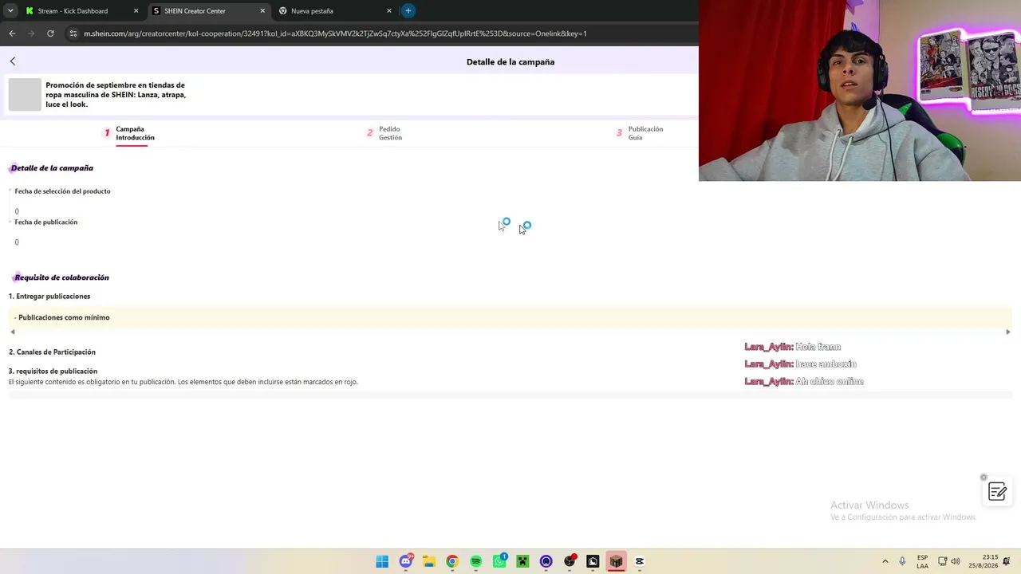Close the Nueva pestaña tab
The width and height of the screenshot is (1021, 574).
389,11
